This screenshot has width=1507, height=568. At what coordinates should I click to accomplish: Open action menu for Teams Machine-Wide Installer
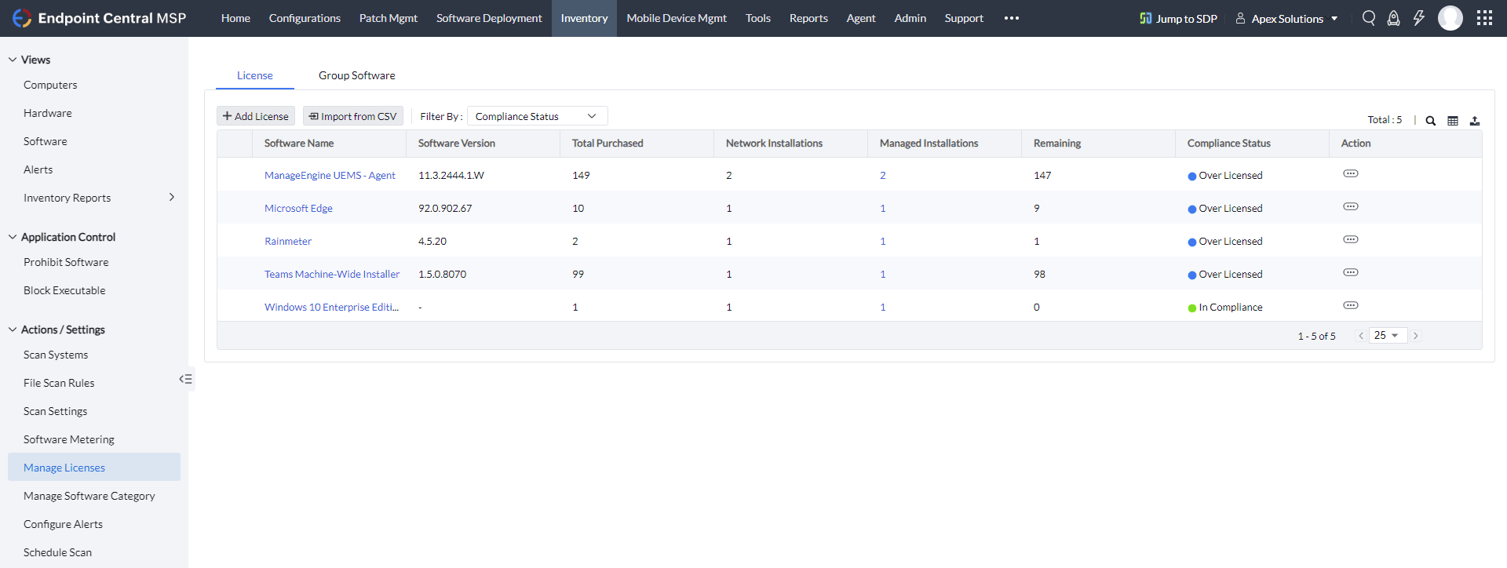pos(1351,272)
